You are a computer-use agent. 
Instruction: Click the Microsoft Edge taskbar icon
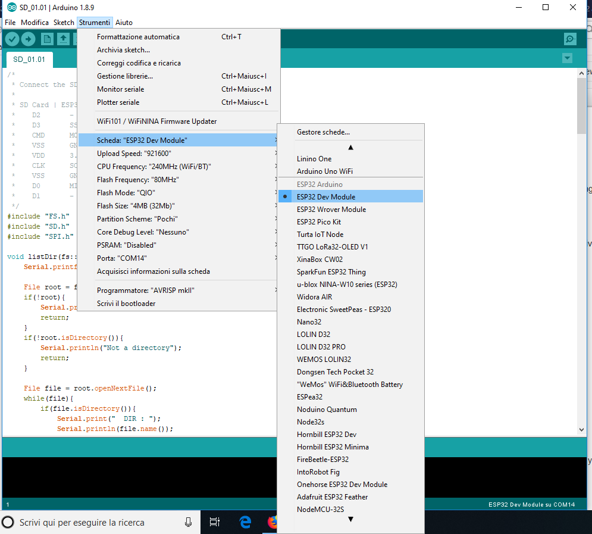pos(245,522)
